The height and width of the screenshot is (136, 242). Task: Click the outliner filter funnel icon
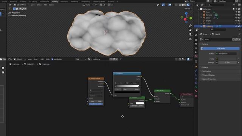coord(234,5)
